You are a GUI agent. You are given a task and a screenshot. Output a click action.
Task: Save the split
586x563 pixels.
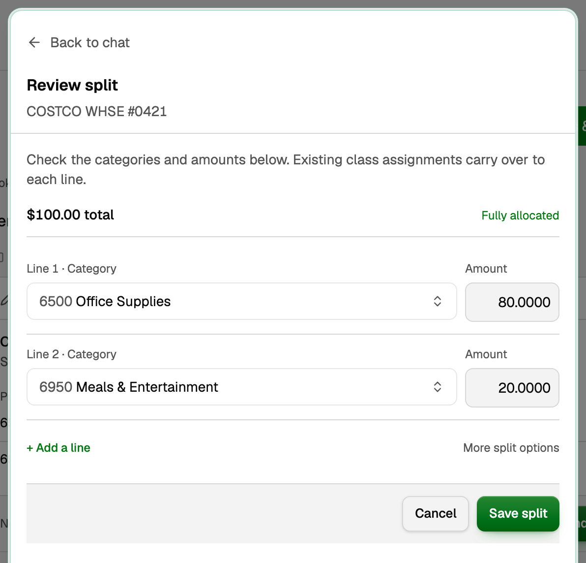(x=518, y=514)
